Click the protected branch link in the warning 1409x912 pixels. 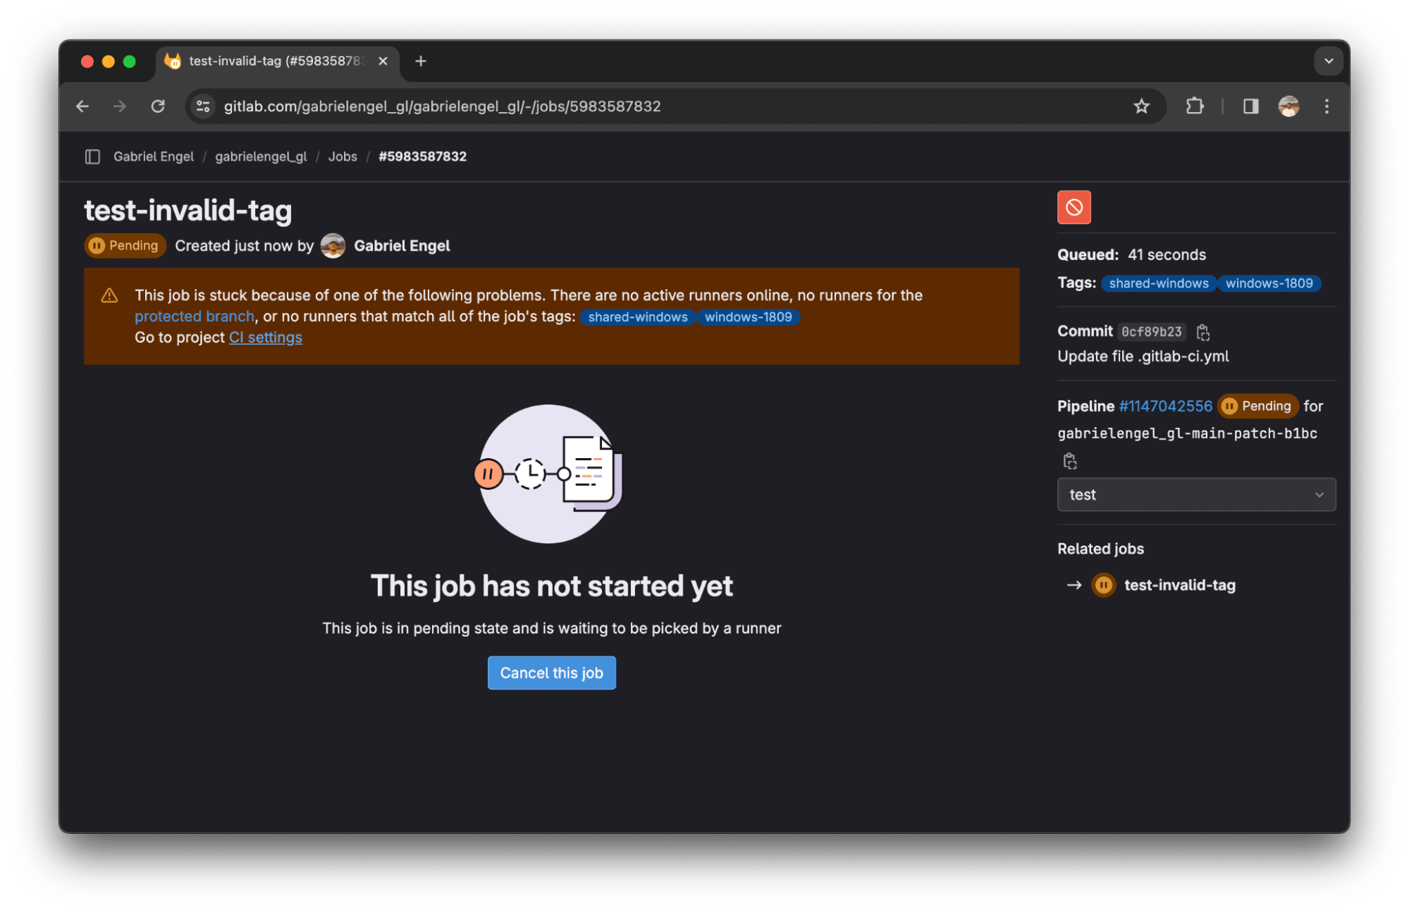tap(195, 316)
